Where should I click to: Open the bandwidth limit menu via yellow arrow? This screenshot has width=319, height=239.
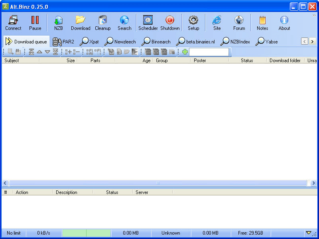(309, 233)
